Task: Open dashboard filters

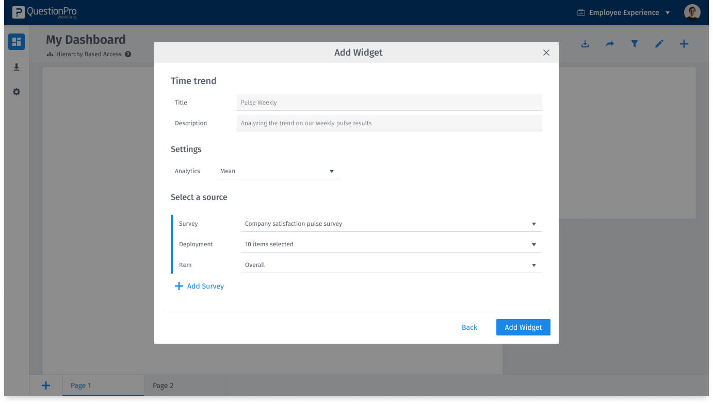Action: 634,44
